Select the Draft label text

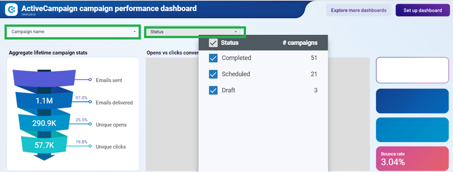coord(228,90)
